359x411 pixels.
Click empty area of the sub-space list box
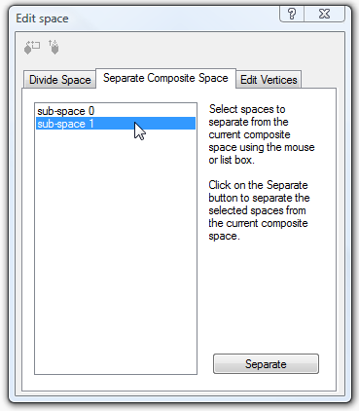pos(116,251)
